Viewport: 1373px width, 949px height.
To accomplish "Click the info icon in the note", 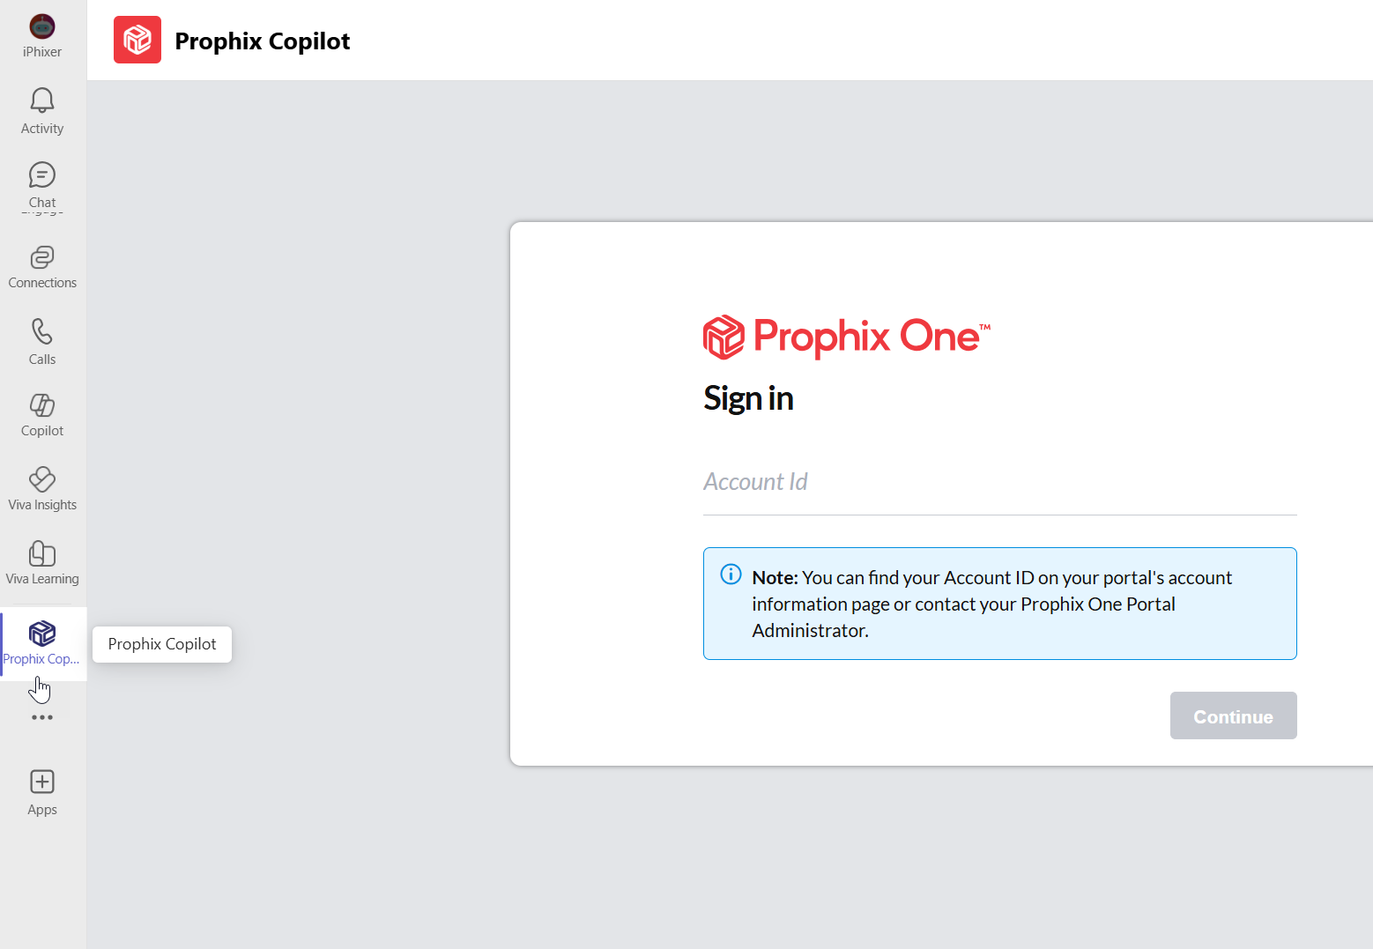I will click(x=731, y=575).
